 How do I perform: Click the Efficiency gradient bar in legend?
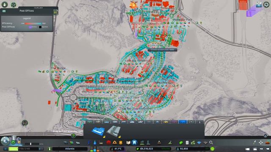(33, 23)
